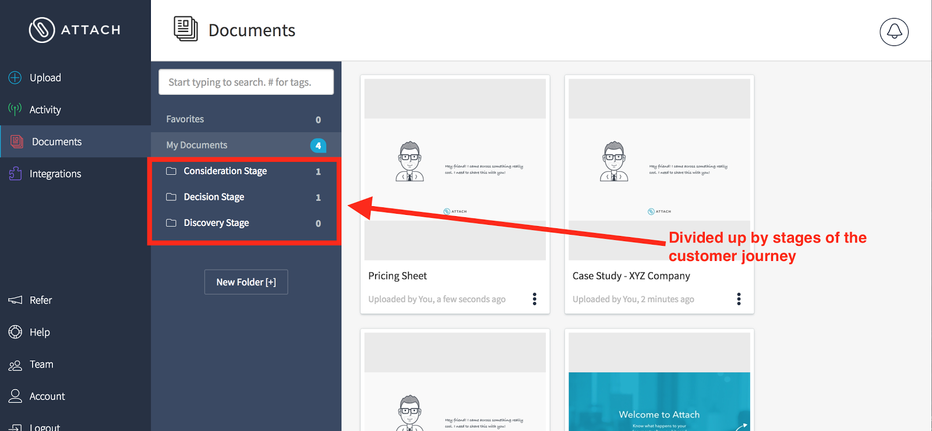Click the New Folder [+] button
This screenshot has width=932, height=431.
point(246,282)
